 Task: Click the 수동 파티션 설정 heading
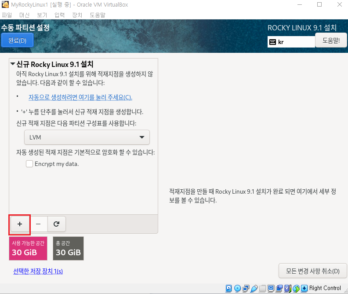(25, 28)
